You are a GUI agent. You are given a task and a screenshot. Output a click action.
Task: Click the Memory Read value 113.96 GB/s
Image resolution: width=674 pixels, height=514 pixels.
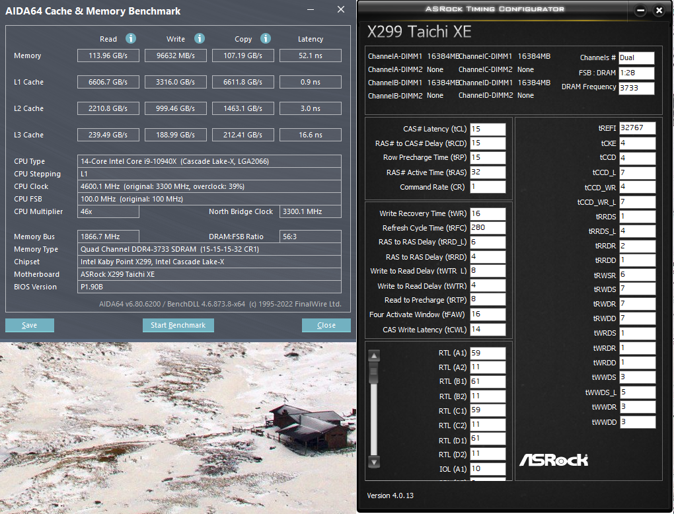point(108,55)
